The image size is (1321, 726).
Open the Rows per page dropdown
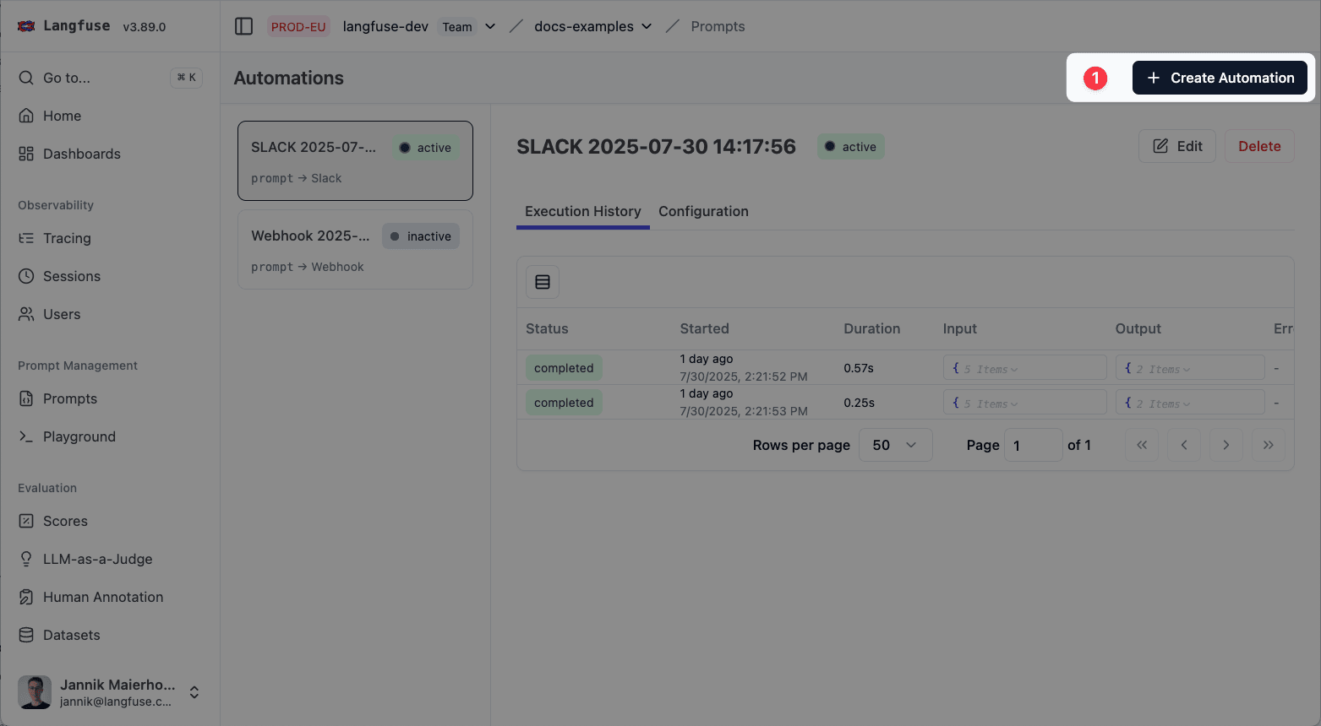coord(895,445)
